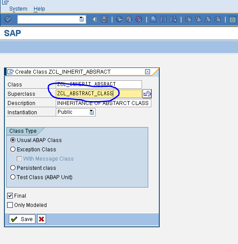Viewport: 238px width, 244px height.
Task: Click the Description input field
Action: 104,103
